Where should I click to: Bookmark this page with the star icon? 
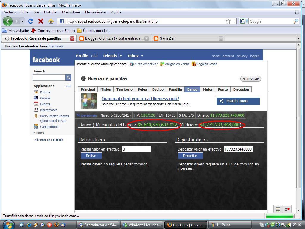[228, 21]
